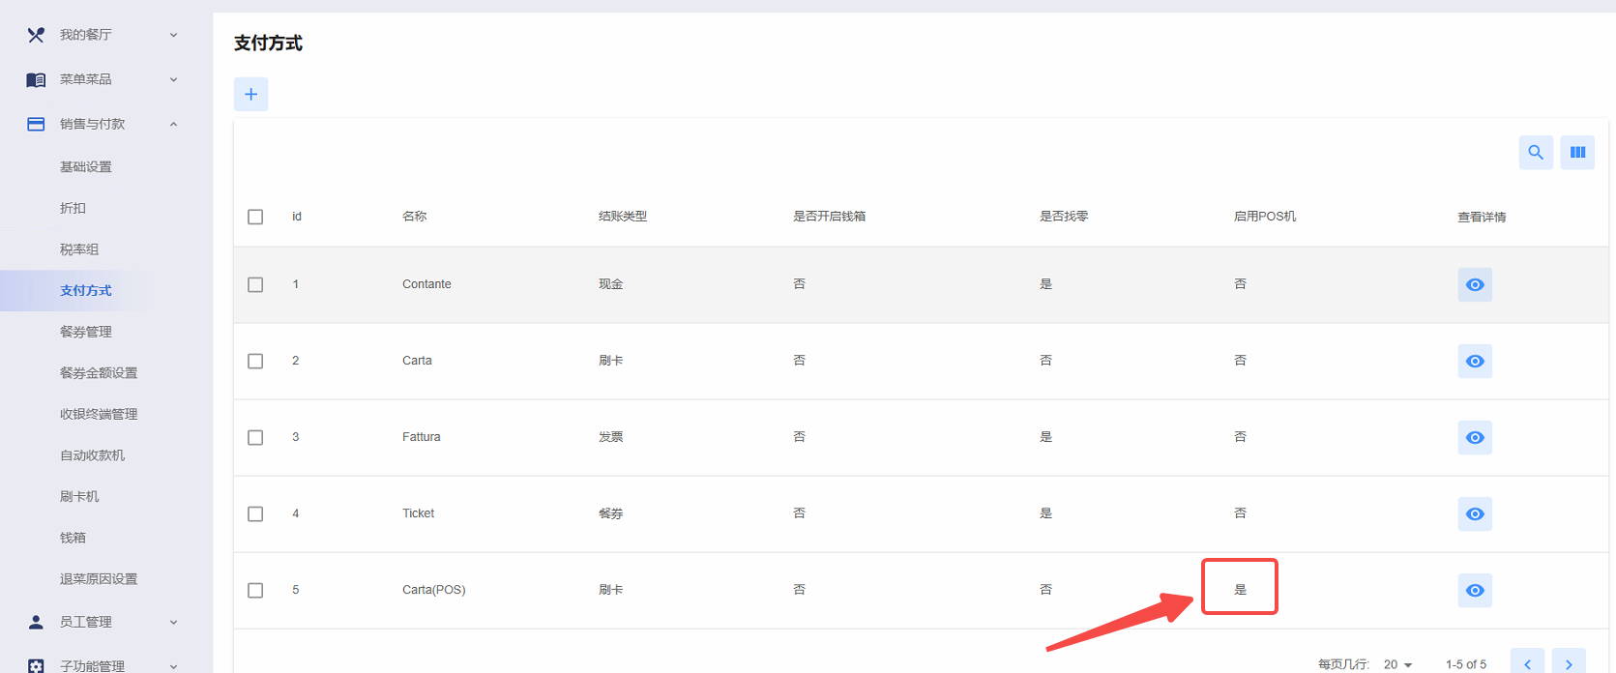Click the plus icon to add payment method

(250, 94)
